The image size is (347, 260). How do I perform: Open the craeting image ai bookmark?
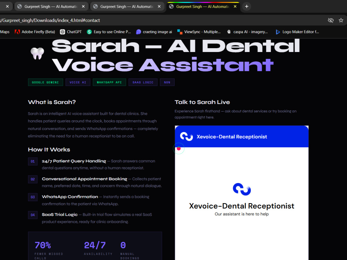[154, 32]
